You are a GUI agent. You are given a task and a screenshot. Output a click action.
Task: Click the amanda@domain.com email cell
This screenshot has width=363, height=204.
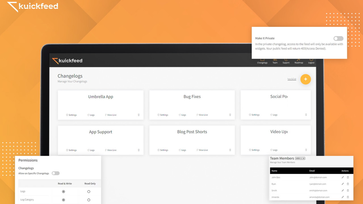(x=319, y=197)
